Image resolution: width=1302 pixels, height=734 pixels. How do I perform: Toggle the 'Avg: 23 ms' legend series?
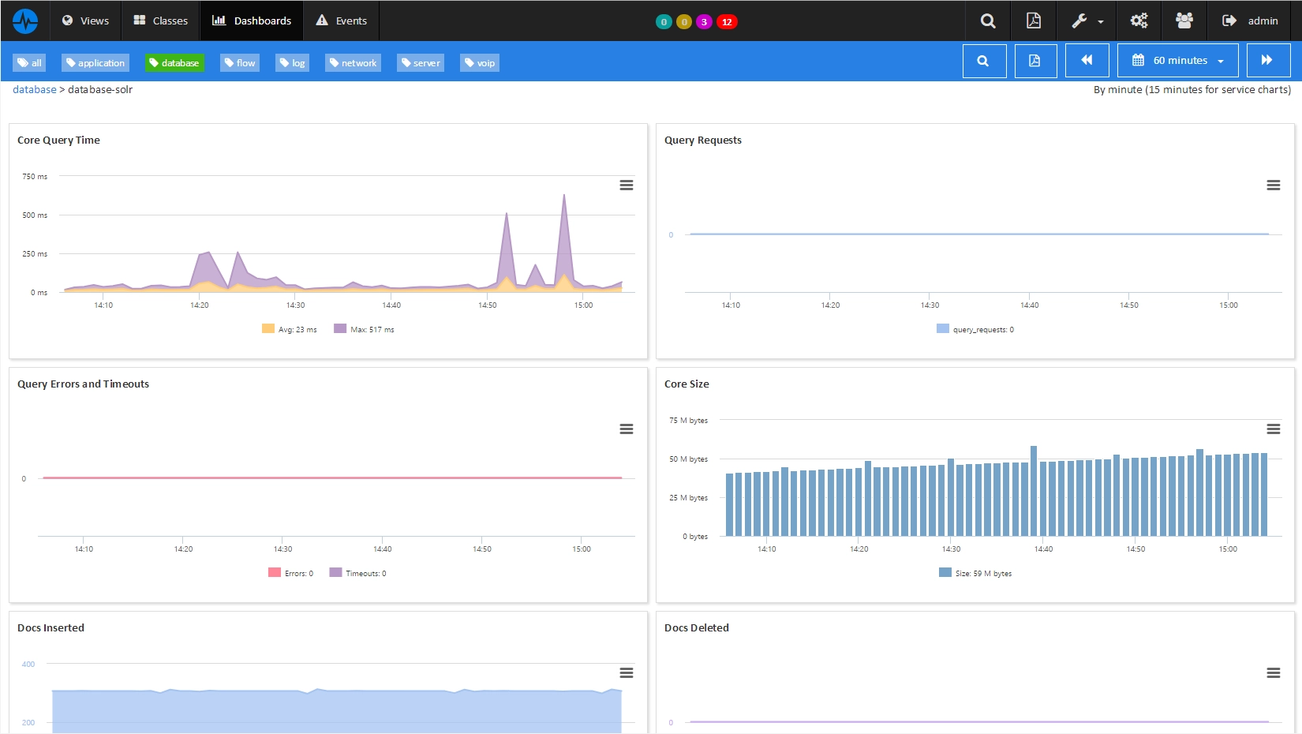[x=290, y=329]
